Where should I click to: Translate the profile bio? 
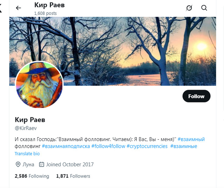[27, 154]
